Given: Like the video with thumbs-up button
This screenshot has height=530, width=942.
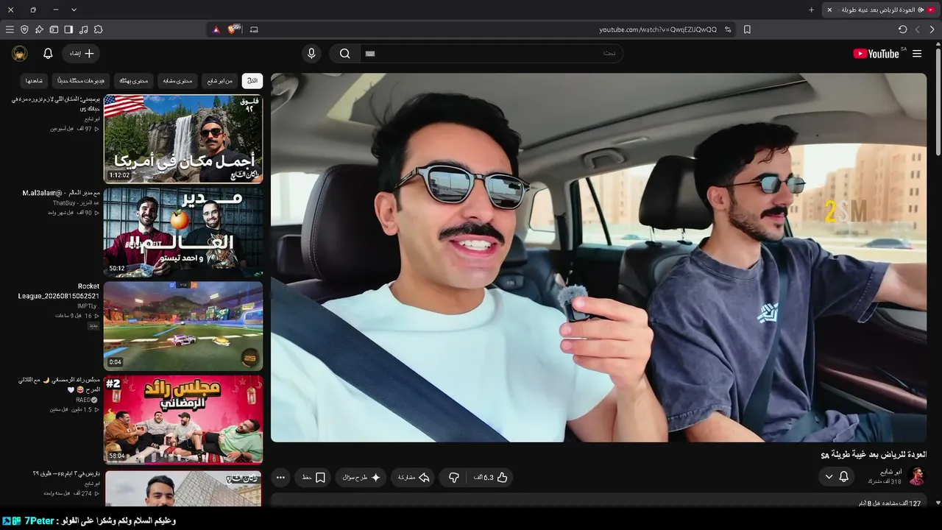Looking at the screenshot, I should (x=491, y=478).
